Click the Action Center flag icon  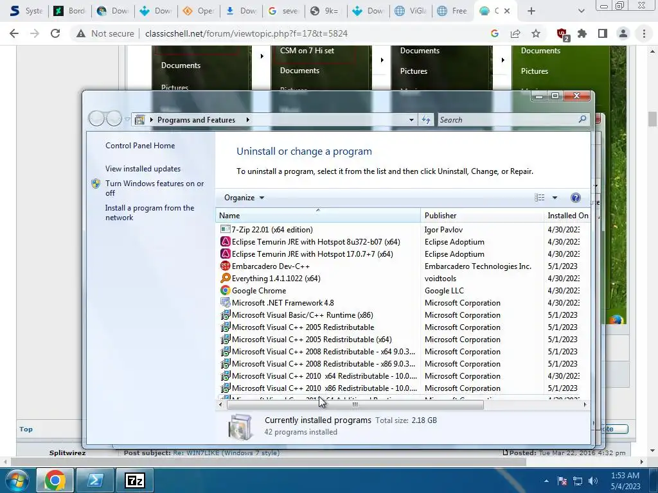[x=562, y=481]
